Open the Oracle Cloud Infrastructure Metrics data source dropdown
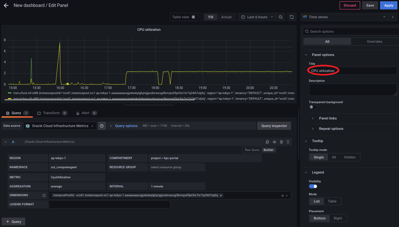The height and width of the screenshot is (227, 399). 60,126
